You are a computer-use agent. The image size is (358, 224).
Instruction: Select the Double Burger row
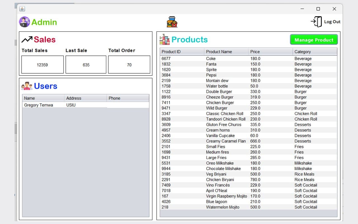pyautogui.click(x=249, y=92)
